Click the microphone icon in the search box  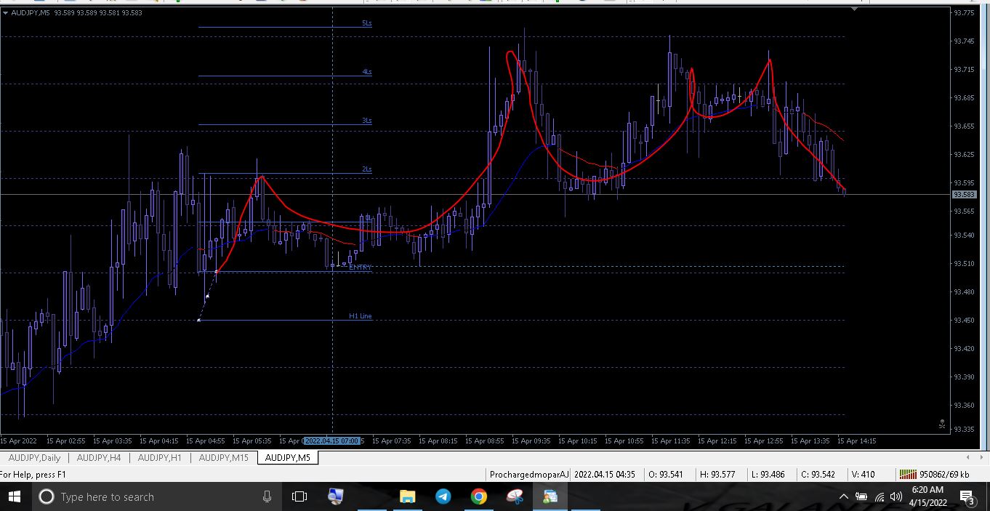(x=267, y=496)
